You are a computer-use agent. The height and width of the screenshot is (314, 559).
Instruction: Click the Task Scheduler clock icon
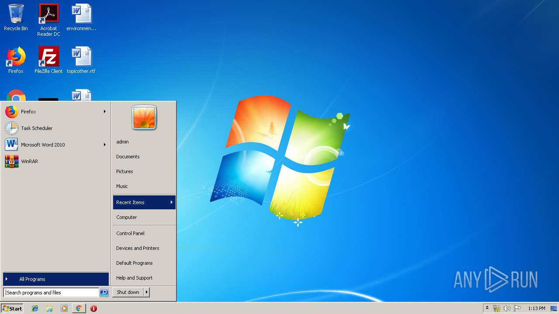[x=12, y=128]
